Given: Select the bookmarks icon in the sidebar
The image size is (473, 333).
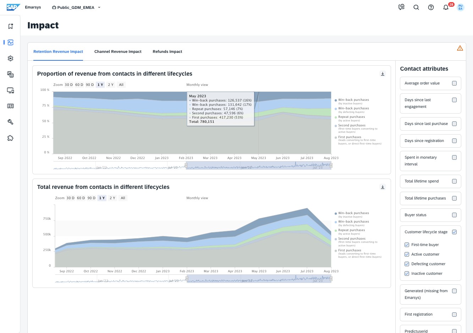Looking at the screenshot, I should point(10,26).
